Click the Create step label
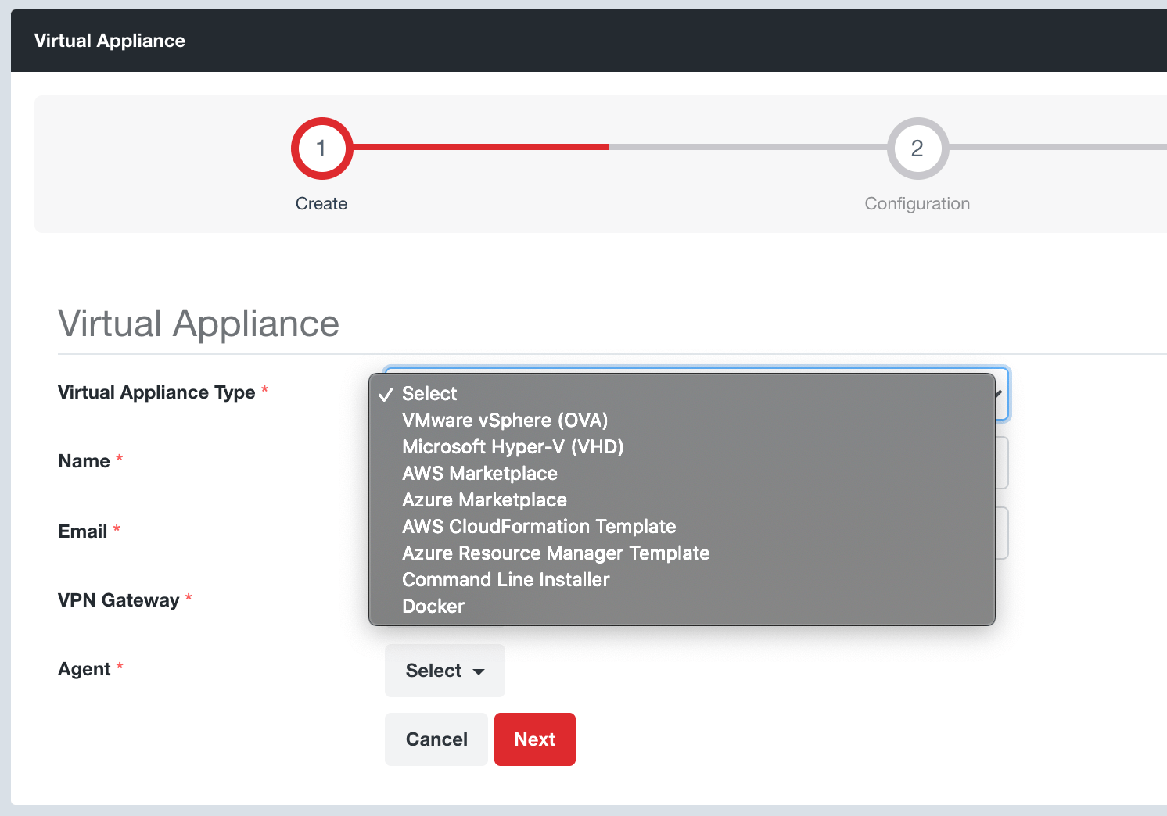Image resolution: width=1167 pixels, height=816 pixels. 321,204
